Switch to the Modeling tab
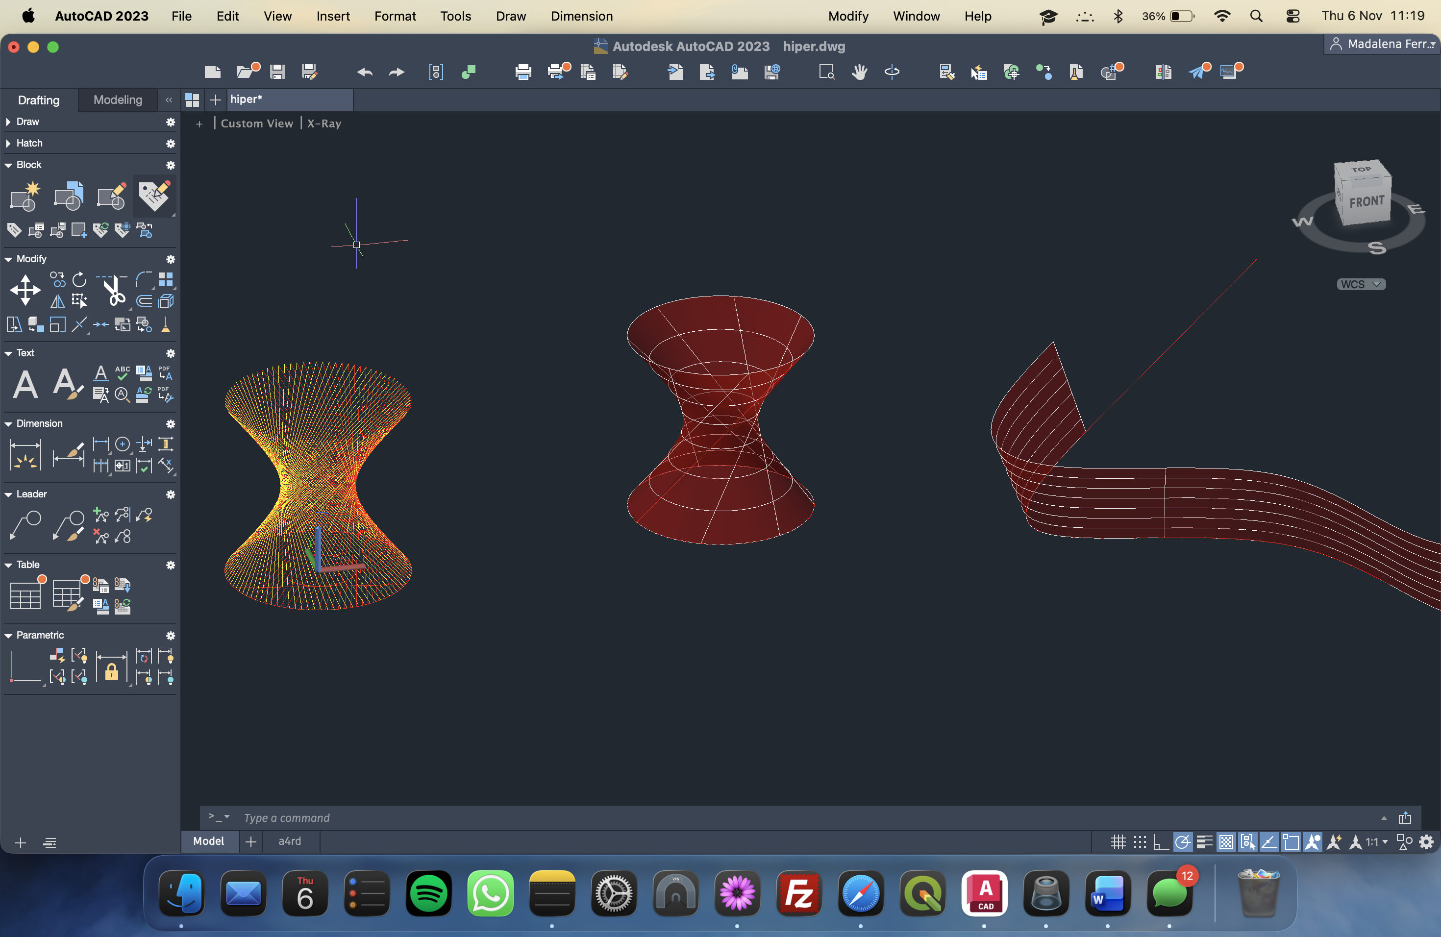This screenshot has width=1441, height=937. (118, 100)
